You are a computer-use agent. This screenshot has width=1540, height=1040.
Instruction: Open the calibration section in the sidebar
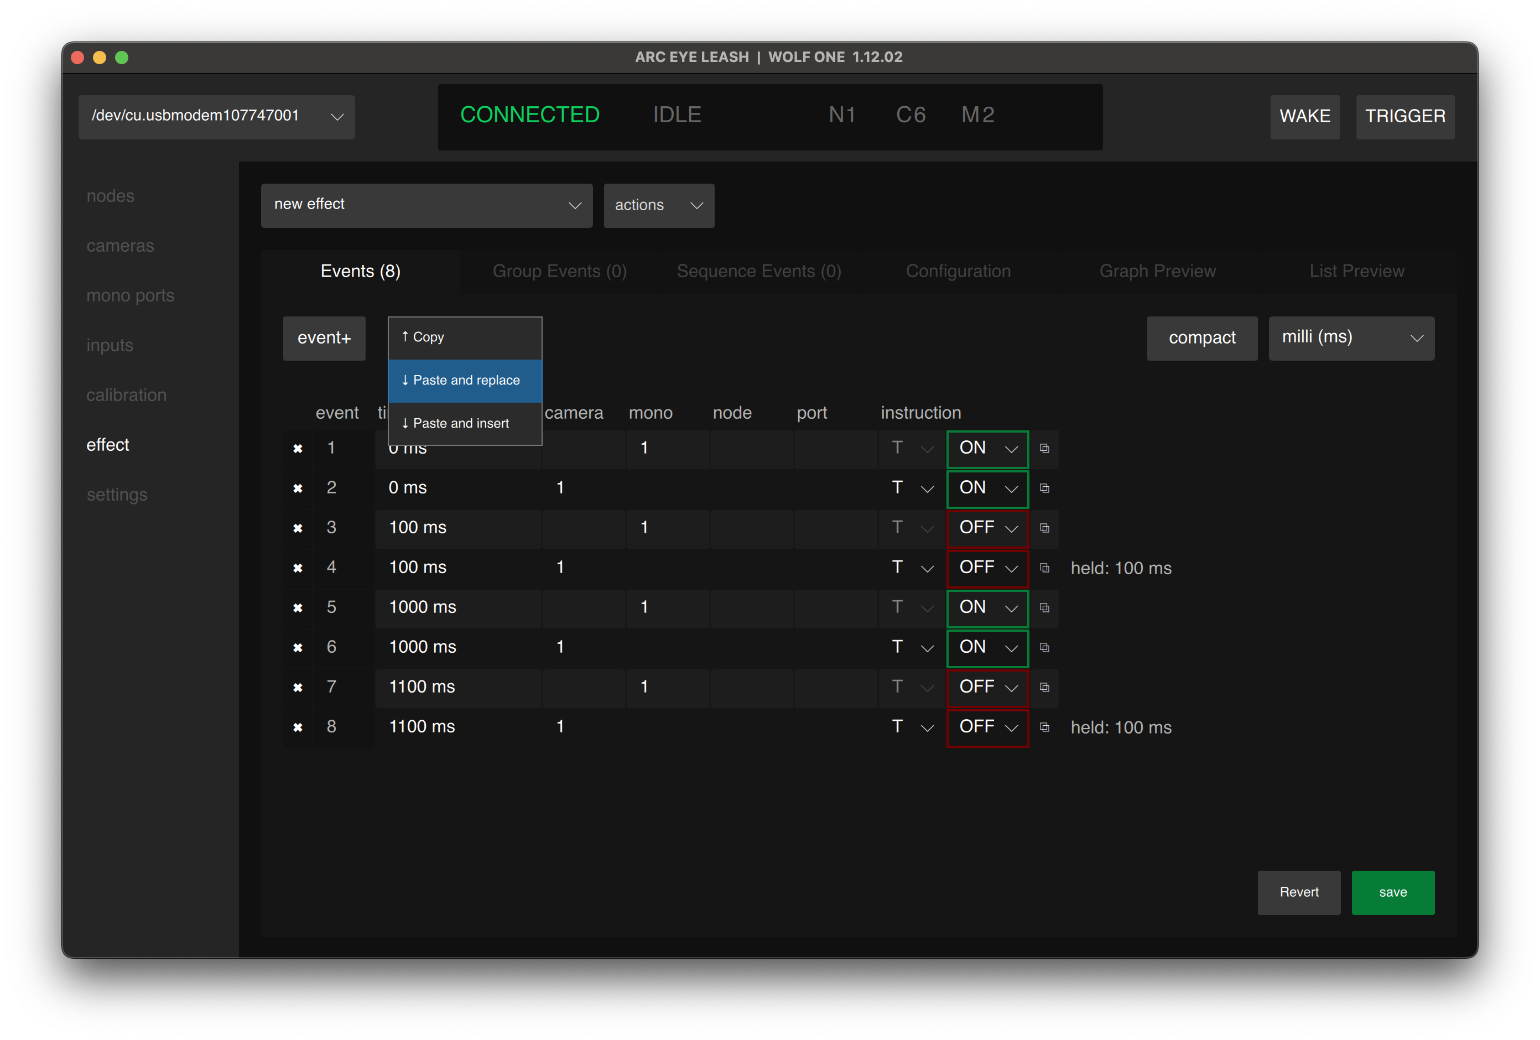click(x=127, y=394)
